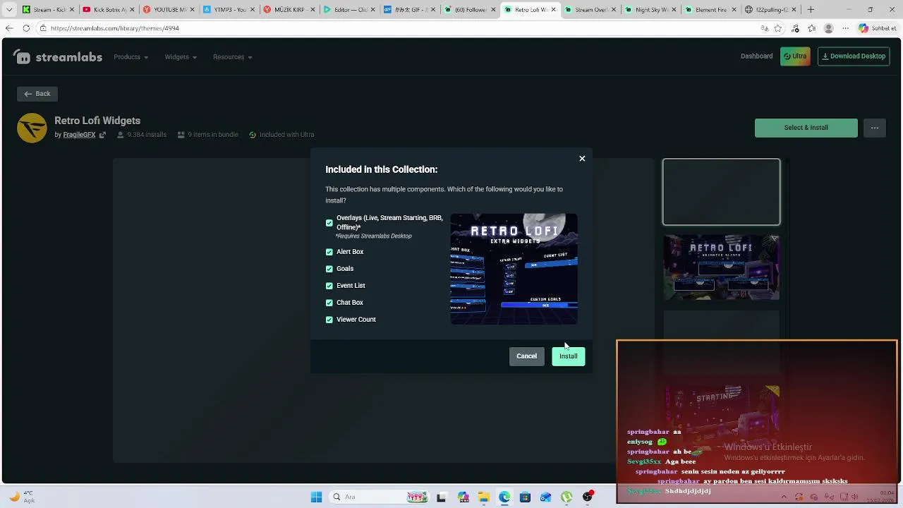Reload the page with refresh icon
This screenshot has width=903, height=508.
click(26, 28)
